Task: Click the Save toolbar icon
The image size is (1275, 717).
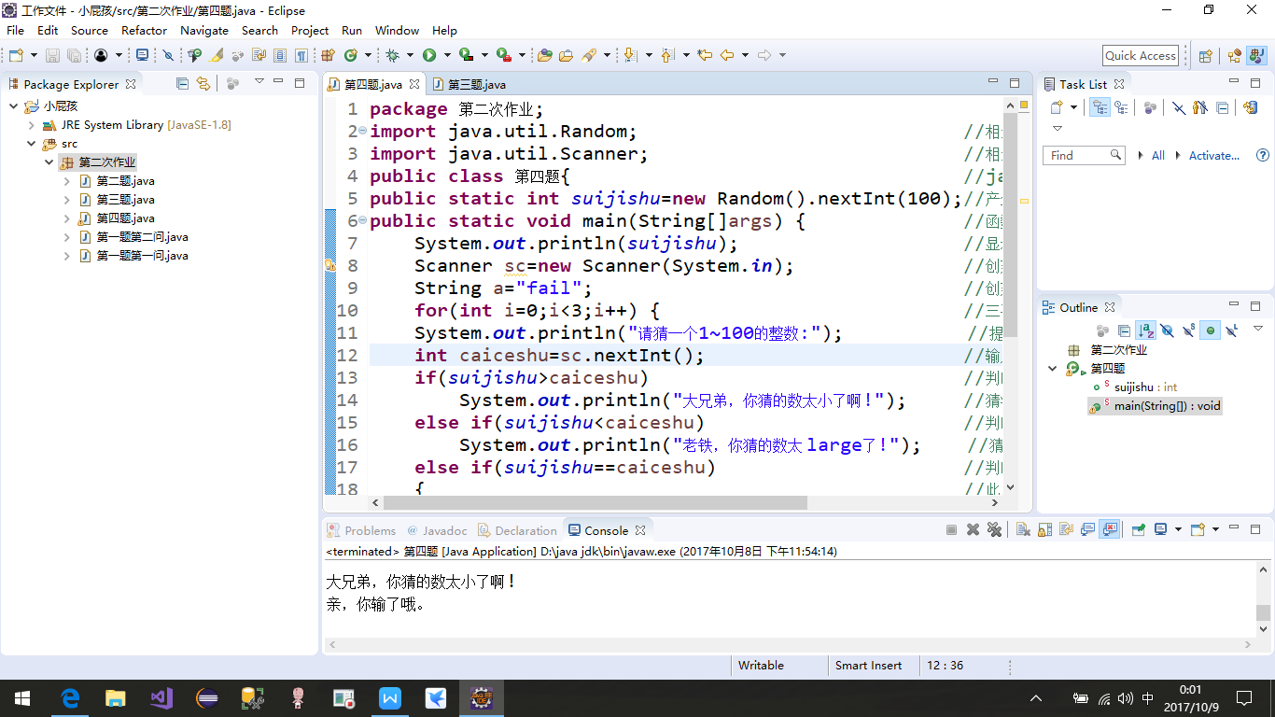Action: tap(52, 55)
